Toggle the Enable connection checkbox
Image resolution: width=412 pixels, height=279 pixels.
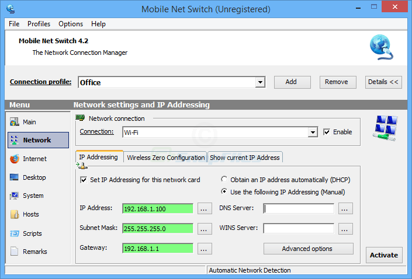coord(327,132)
